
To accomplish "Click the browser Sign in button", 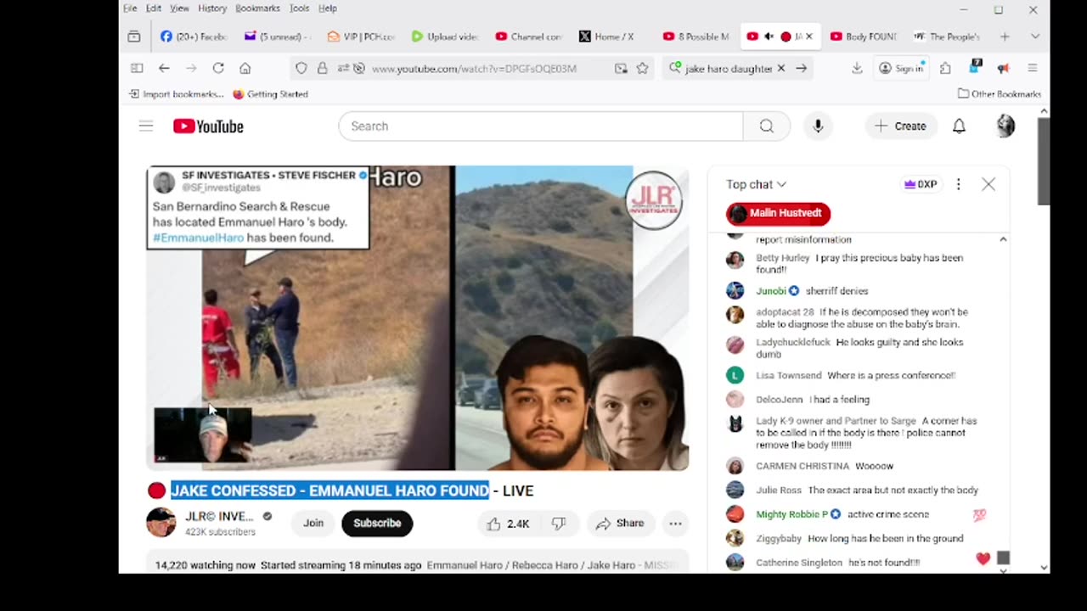I will 901,68.
